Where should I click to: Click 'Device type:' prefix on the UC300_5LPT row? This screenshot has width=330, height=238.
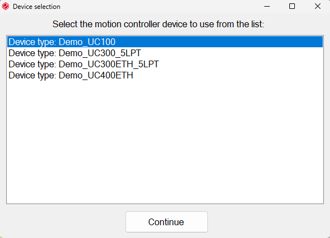click(32, 53)
